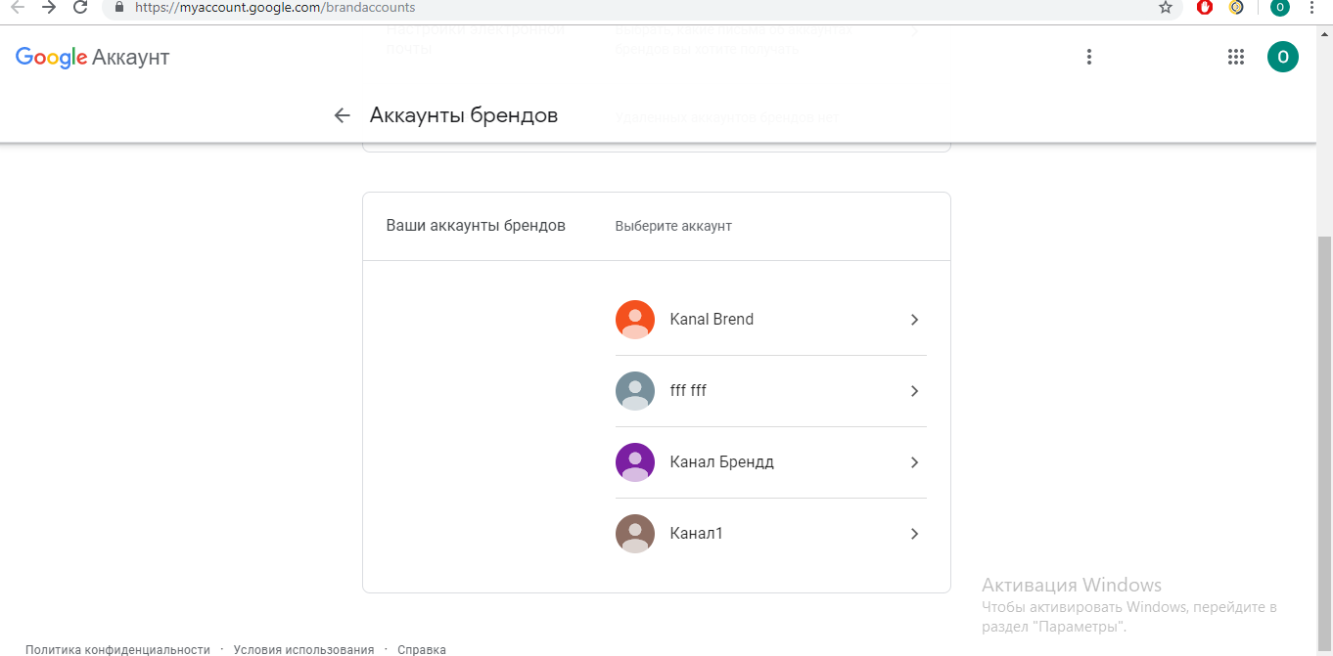Viewport: 1333px width, 656px height.
Task: Click the Kanal Brend avatar
Action: click(634, 319)
